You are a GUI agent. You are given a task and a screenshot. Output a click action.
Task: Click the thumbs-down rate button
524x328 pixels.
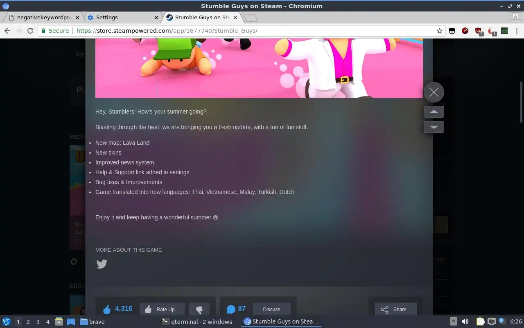pos(199,309)
